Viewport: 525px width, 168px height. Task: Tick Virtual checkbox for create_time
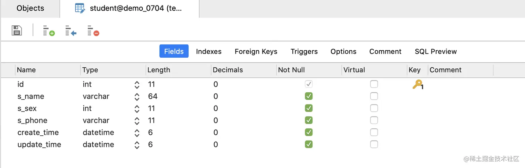coord(374,132)
